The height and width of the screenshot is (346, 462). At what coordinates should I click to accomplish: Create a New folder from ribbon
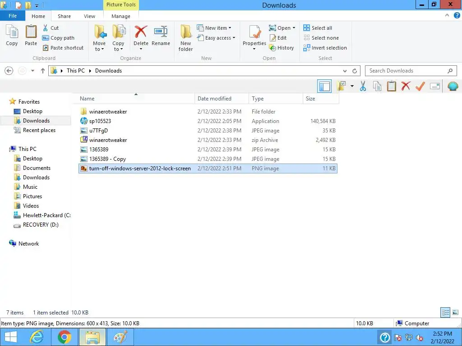(x=185, y=38)
